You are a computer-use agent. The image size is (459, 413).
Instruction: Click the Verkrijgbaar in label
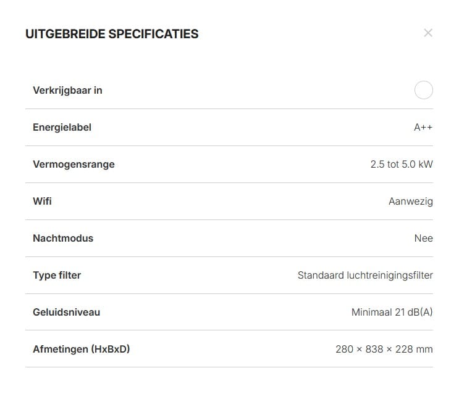(x=67, y=90)
